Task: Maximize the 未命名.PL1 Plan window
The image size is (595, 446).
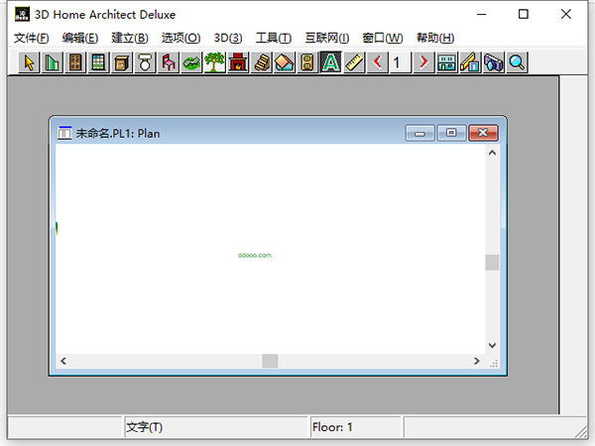Action: pos(451,133)
